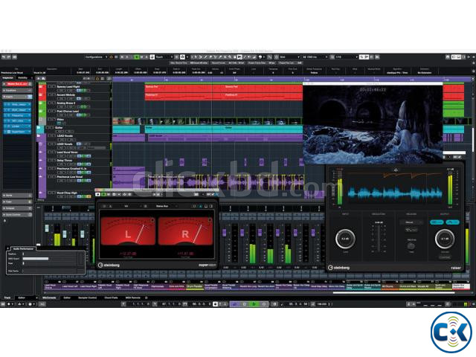Open the Configurations dropdown

point(96,57)
